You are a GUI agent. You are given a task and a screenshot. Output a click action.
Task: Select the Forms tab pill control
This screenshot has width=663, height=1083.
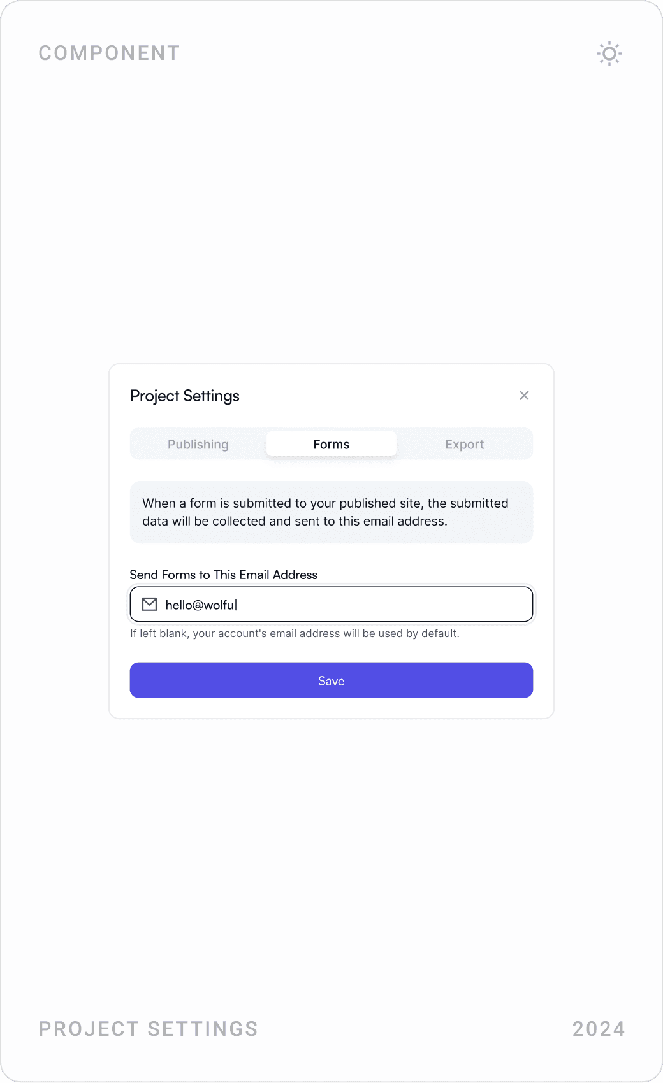(x=331, y=444)
